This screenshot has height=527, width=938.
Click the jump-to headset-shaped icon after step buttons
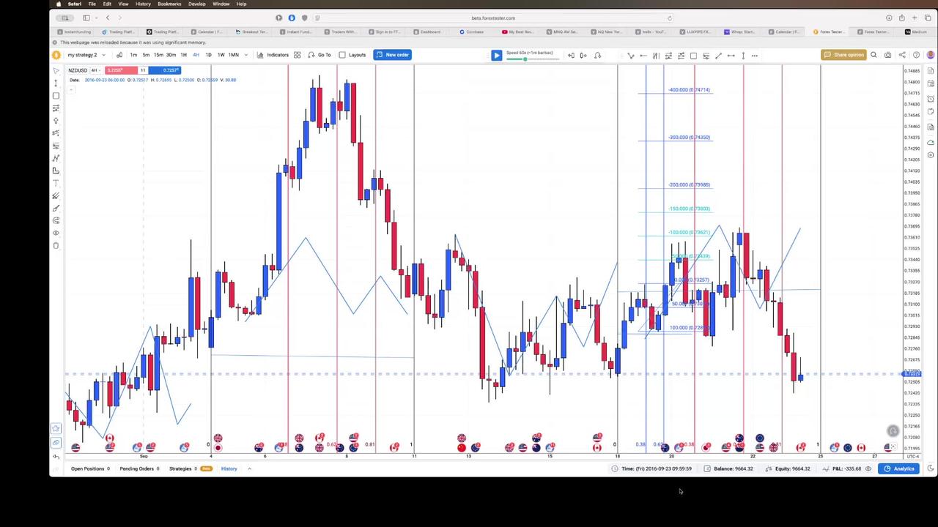[x=597, y=55]
